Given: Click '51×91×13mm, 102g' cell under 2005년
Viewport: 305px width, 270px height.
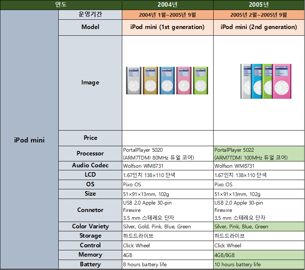Looking at the screenshot, I should tap(259, 194).
